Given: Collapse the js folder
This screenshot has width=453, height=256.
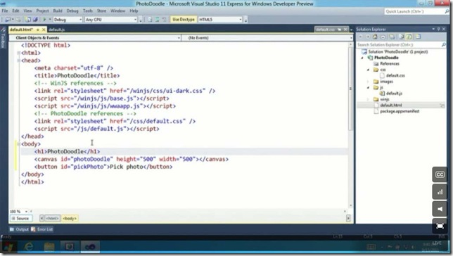Looking at the screenshot, I should point(369,87).
